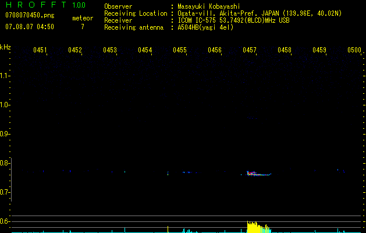Click the 1.0 kHz frequency tick label
This screenshot has width=366, height=233.
pos(5,105)
